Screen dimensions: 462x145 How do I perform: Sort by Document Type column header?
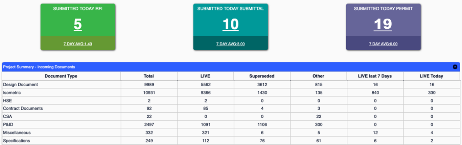click(61, 76)
